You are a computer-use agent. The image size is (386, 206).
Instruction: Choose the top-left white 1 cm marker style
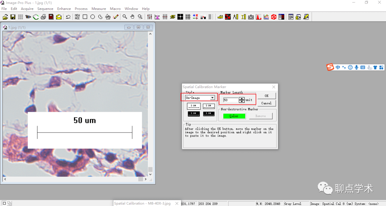coord(193,106)
